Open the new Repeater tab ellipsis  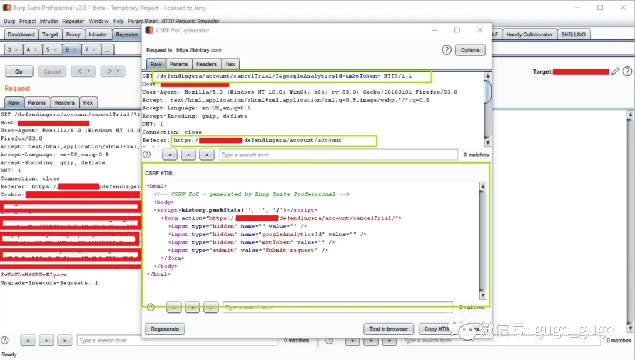(x=107, y=50)
